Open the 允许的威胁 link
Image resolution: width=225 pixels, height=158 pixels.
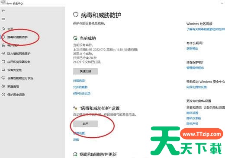pos(80,87)
